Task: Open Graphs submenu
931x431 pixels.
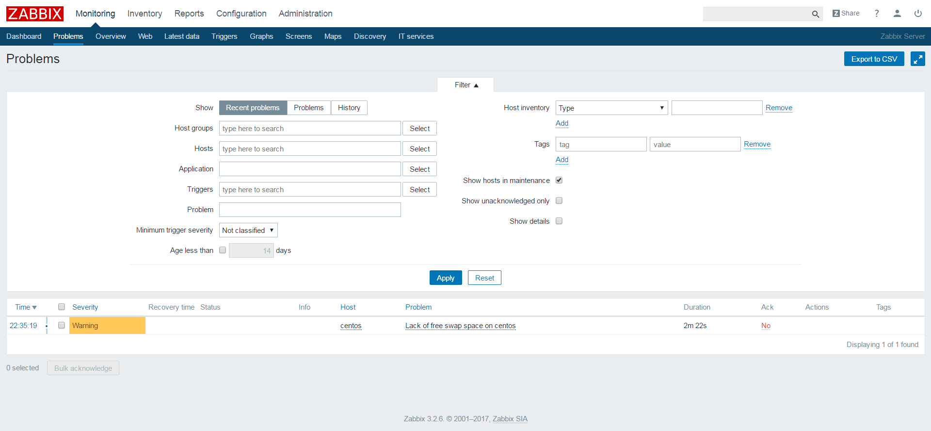Action: click(x=261, y=36)
